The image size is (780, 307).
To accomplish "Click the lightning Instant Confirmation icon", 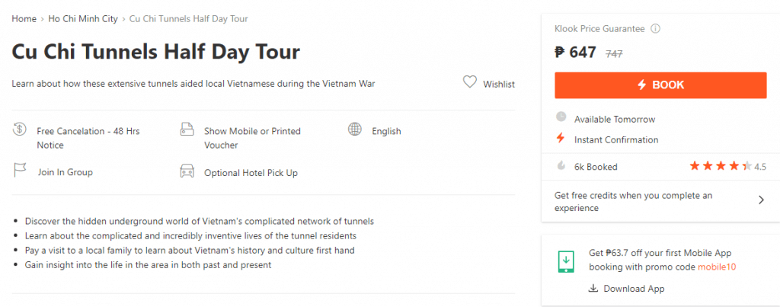I will pos(561,138).
